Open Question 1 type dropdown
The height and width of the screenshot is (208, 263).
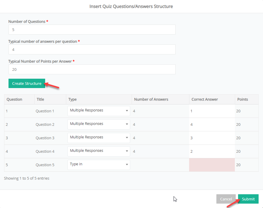99,111
